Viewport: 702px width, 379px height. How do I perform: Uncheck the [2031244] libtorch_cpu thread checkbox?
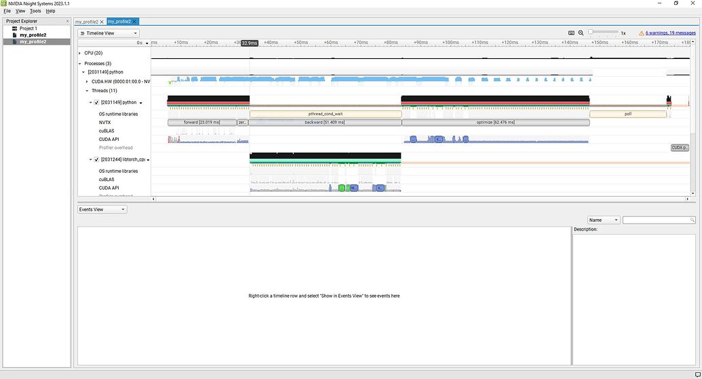coord(96,160)
